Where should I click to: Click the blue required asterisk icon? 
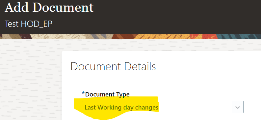(83, 94)
